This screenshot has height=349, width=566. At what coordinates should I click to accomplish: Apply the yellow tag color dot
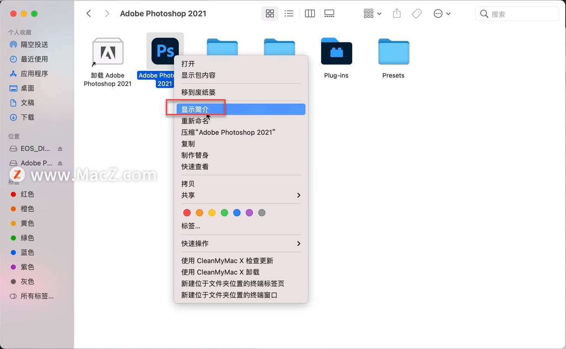point(212,213)
